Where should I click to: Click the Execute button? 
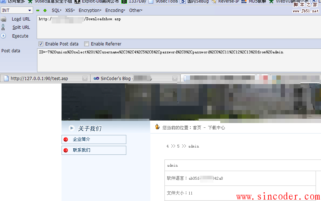point(20,36)
